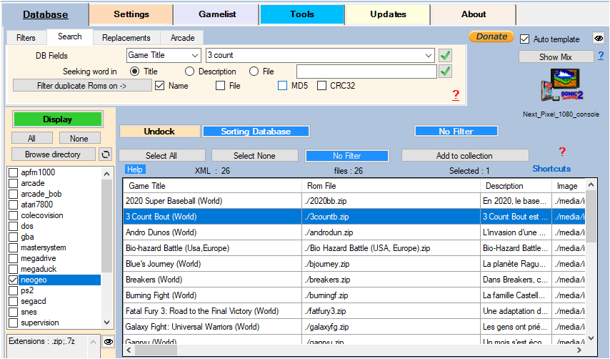Image resolution: width=610 pixels, height=359 pixels.
Task: Click the Add to collection button
Action: (x=464, y=155)
